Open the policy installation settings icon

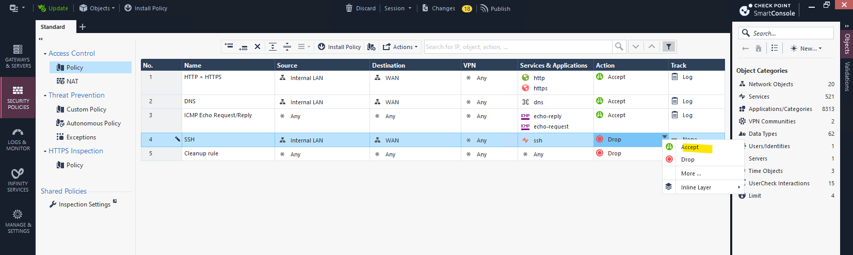pos(371,46)
